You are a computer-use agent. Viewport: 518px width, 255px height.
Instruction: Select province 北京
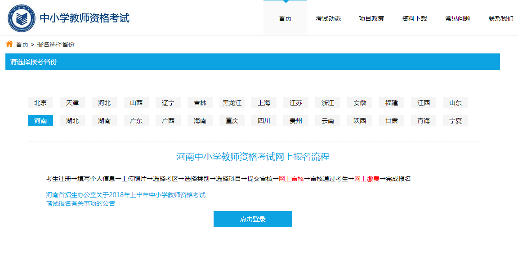(40, 103)
